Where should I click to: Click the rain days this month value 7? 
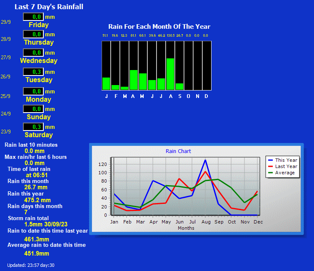tap(26, 212)
